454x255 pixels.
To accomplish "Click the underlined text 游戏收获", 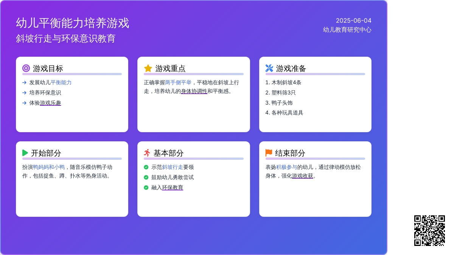I will click(x=302, y=176).
